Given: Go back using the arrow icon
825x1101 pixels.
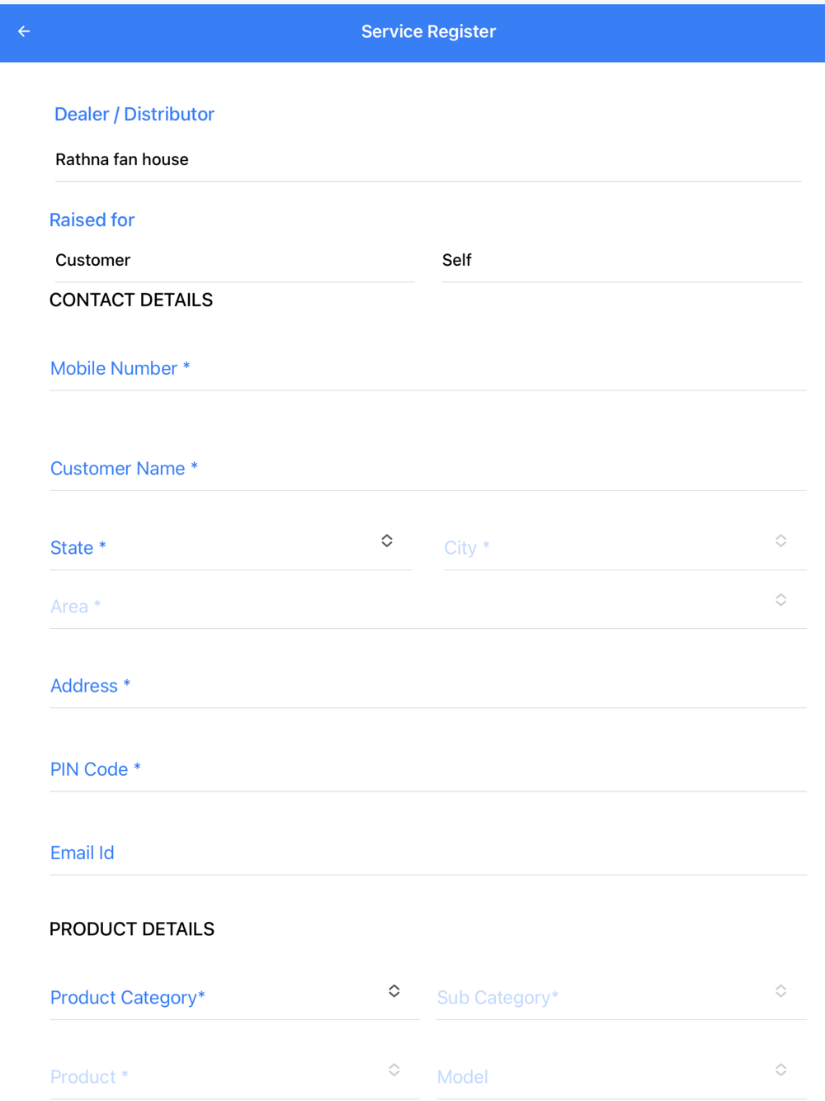Looking at the screenshot, I should pyautogui.click(x=24, y=31).
